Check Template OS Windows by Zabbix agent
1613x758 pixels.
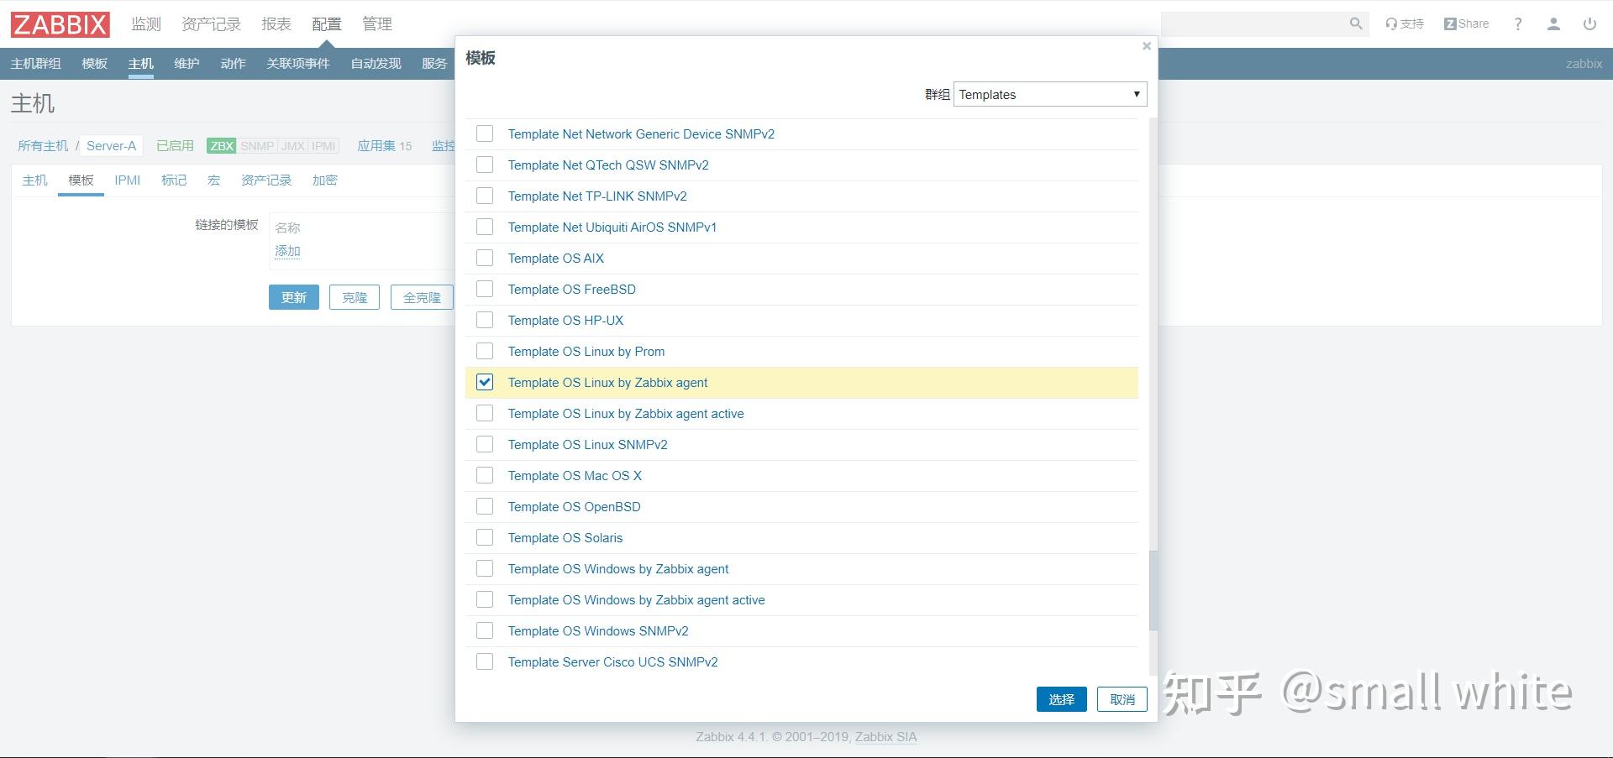coord(485,568)
